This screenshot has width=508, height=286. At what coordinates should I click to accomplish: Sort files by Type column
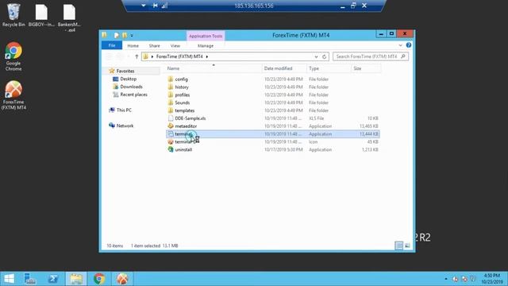(314, 68)
